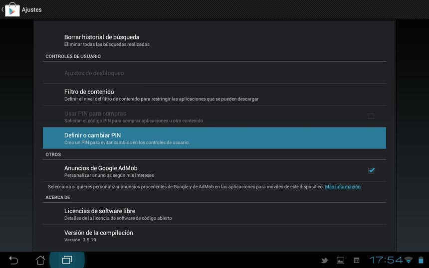429x268 pixels.
Task: Open Filtro de contenido setting
Action: [x=214, y=95]
